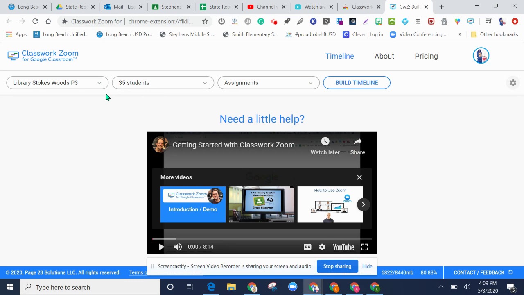
Task: Expand the 35 students dropdown
Action: tap(163, 83)
